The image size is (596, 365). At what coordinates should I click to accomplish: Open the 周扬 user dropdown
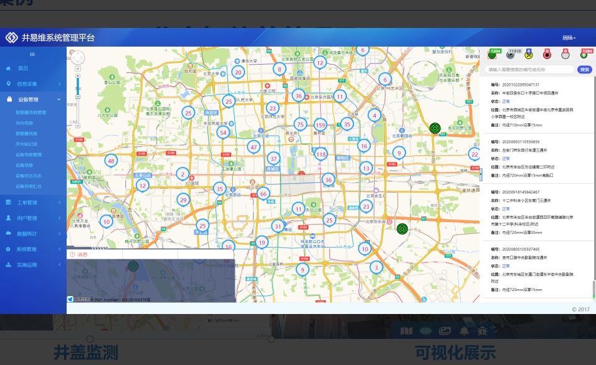569,38
